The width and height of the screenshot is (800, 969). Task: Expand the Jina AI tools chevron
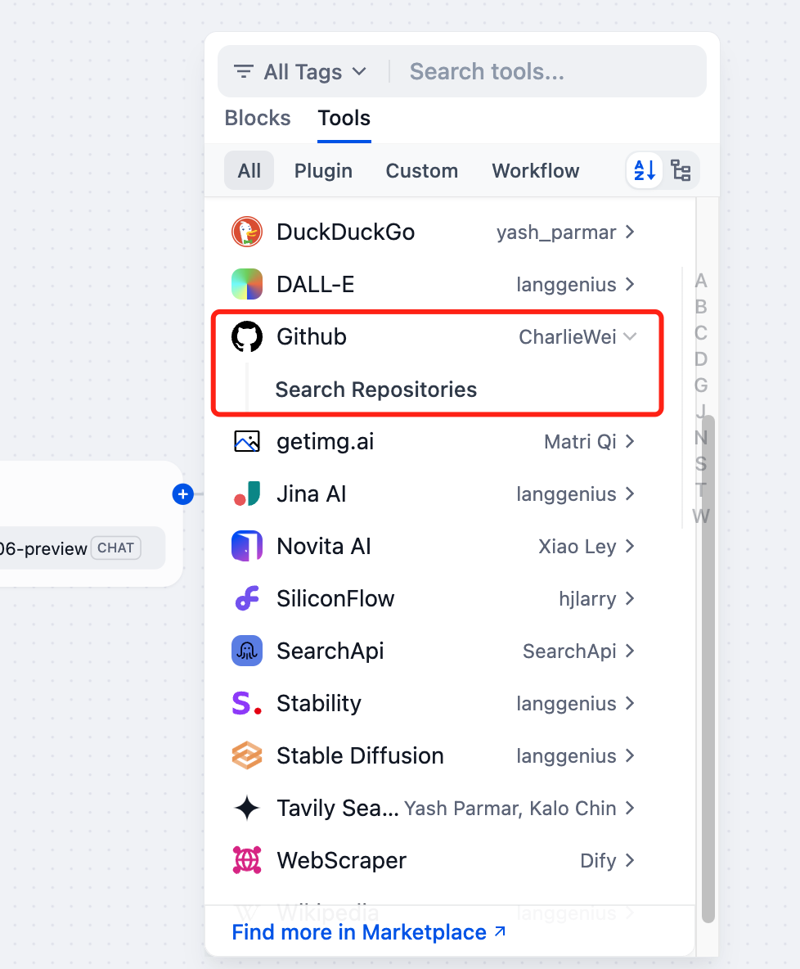pos(630,494)
